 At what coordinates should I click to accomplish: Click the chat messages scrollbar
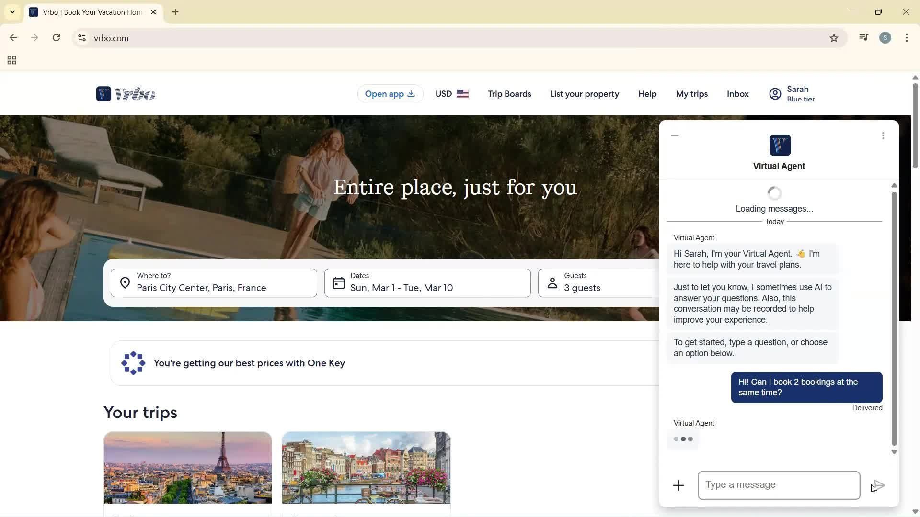(894, 318)
